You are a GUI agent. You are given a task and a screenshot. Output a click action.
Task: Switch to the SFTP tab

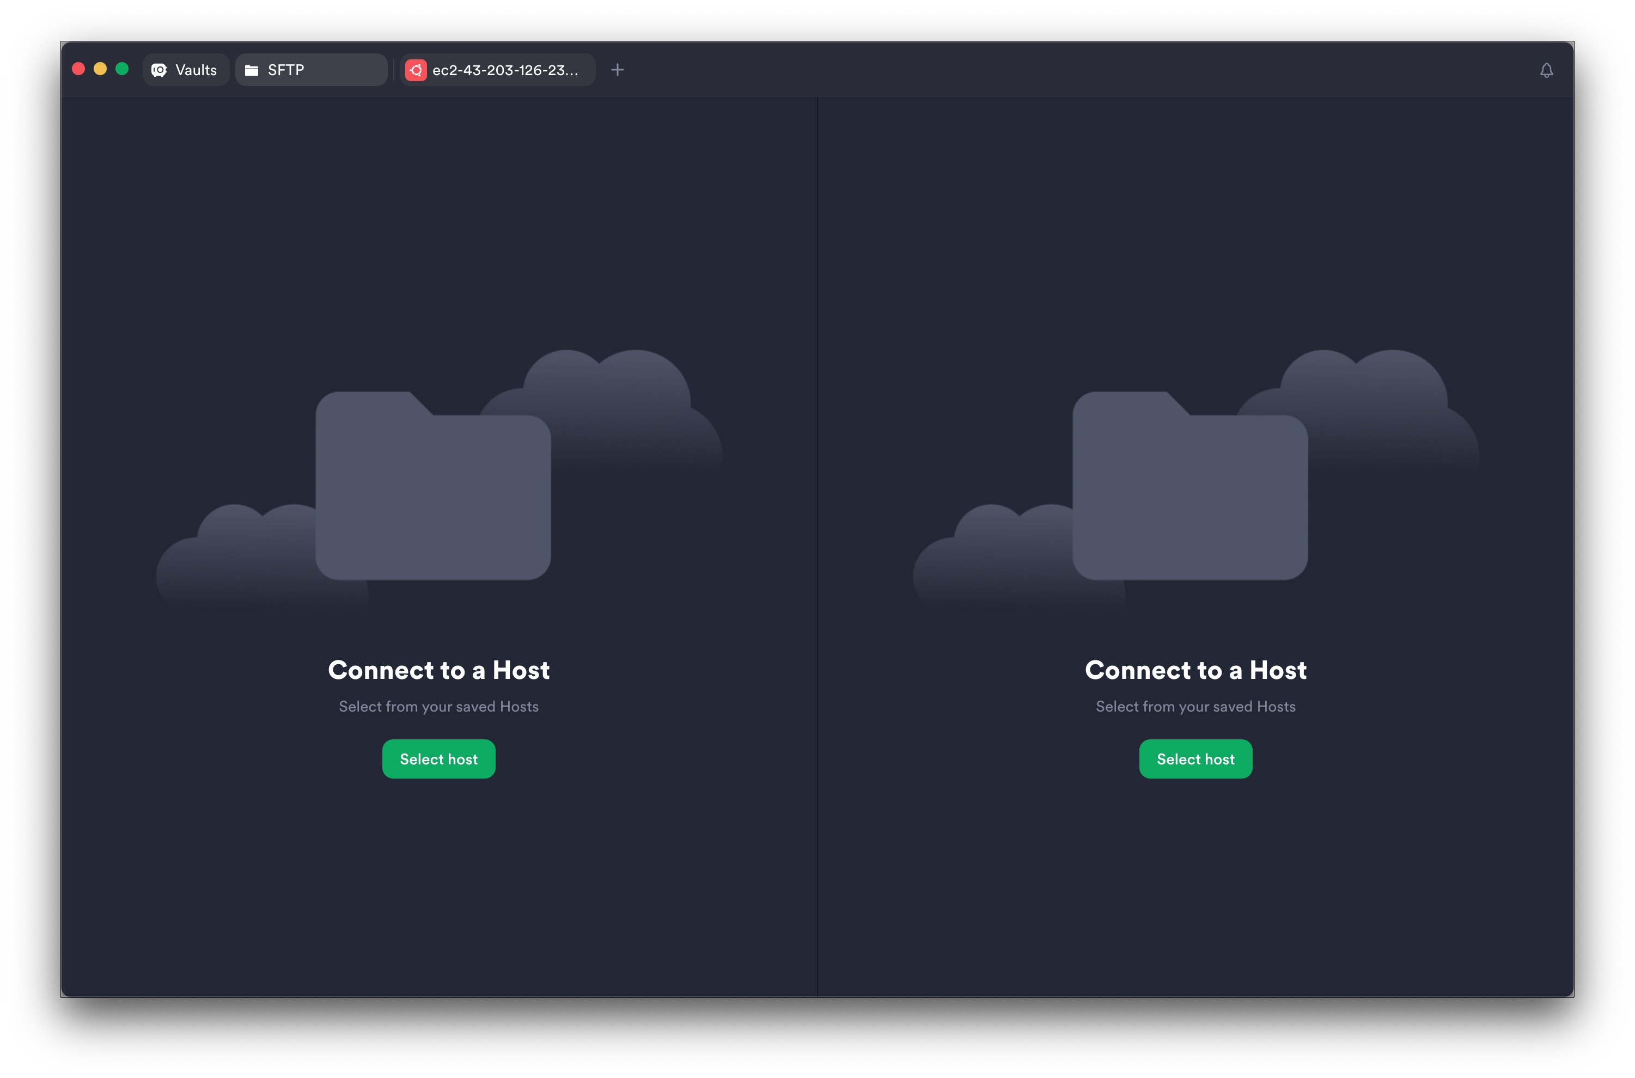(x=311, y=70)
